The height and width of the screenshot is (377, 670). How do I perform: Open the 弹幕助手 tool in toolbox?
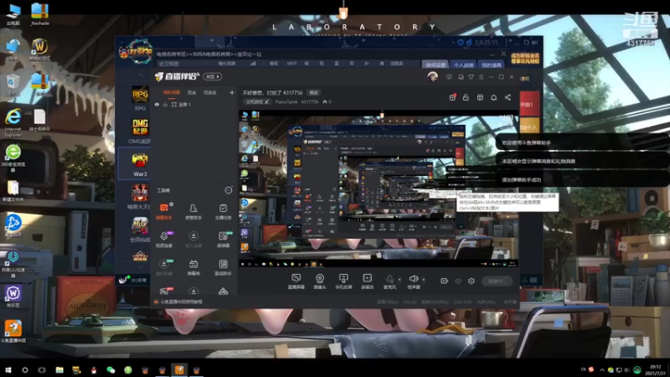(164, 212)
